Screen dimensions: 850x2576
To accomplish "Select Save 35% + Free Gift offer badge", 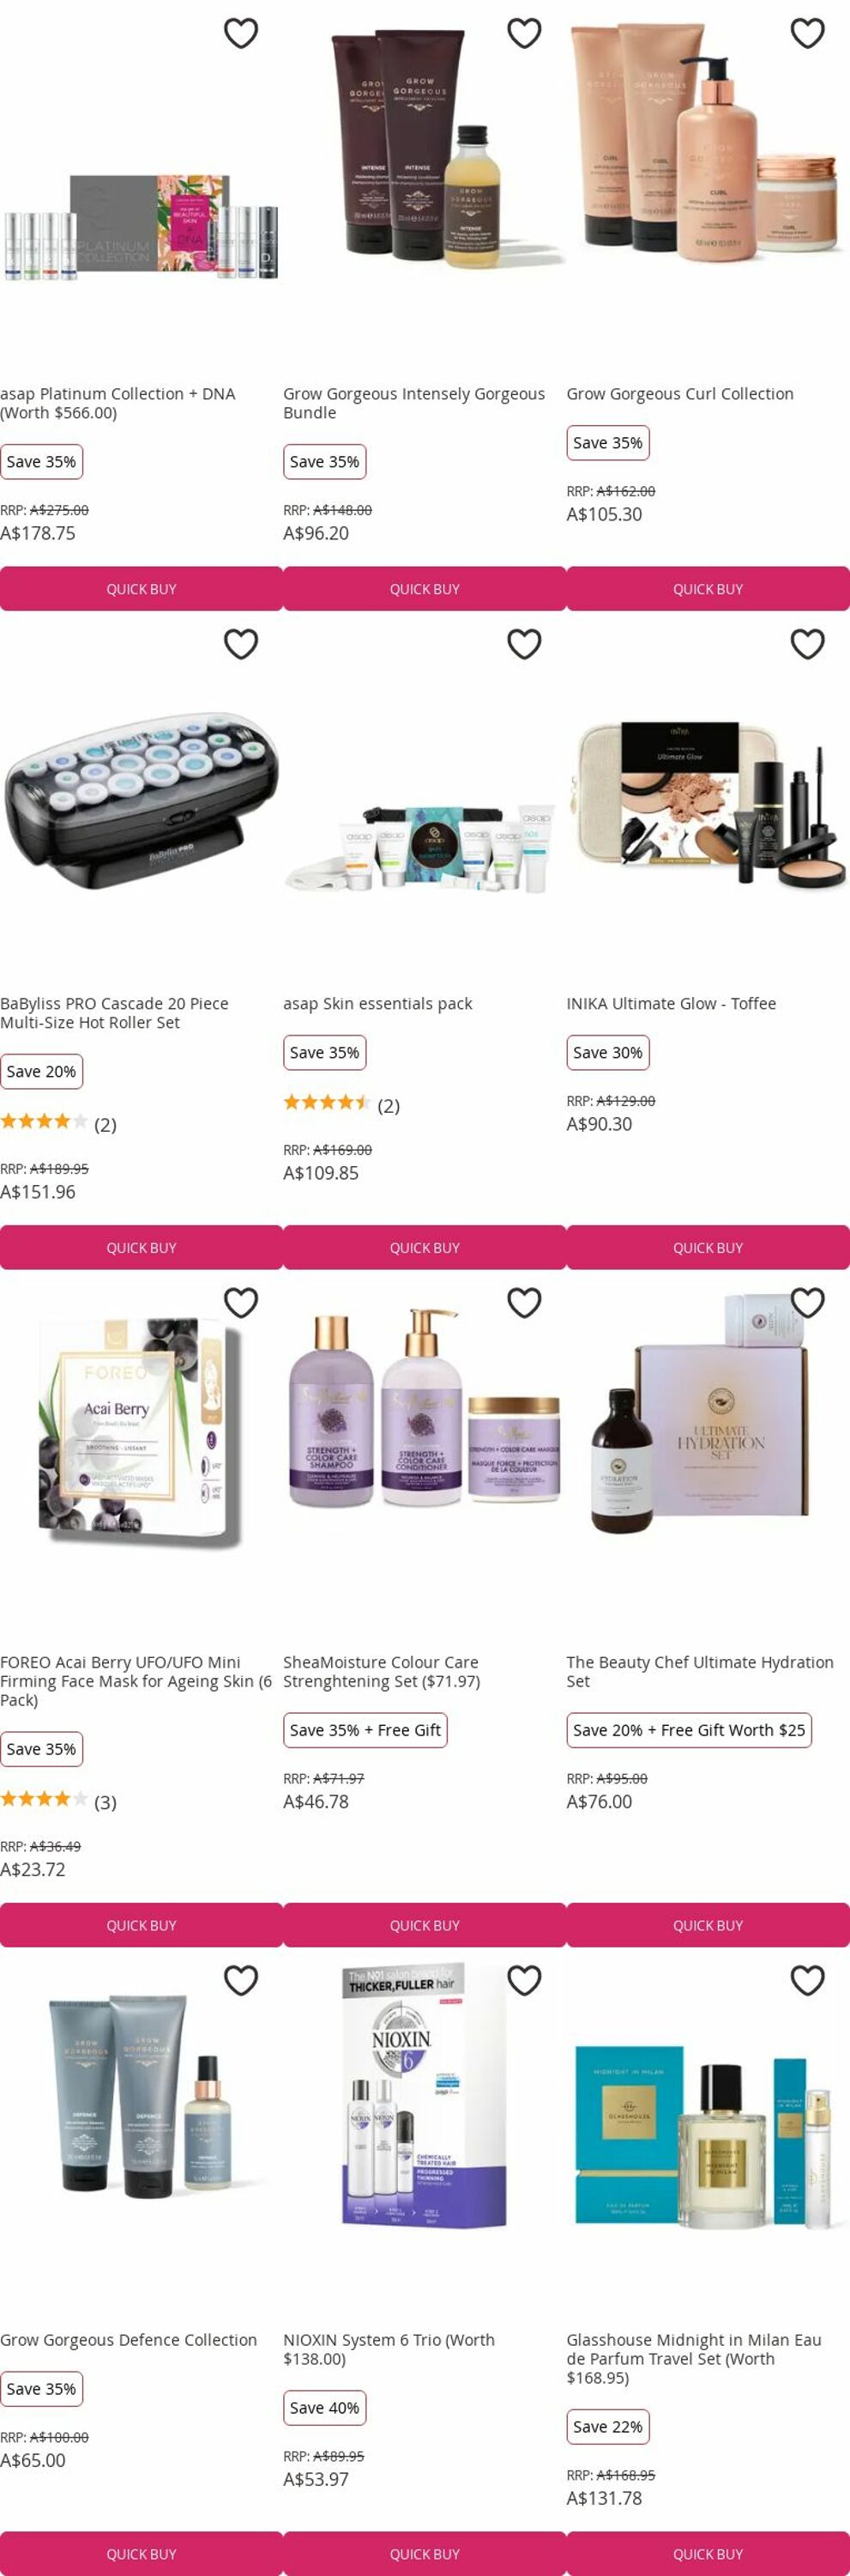I will pos(365,1730).
